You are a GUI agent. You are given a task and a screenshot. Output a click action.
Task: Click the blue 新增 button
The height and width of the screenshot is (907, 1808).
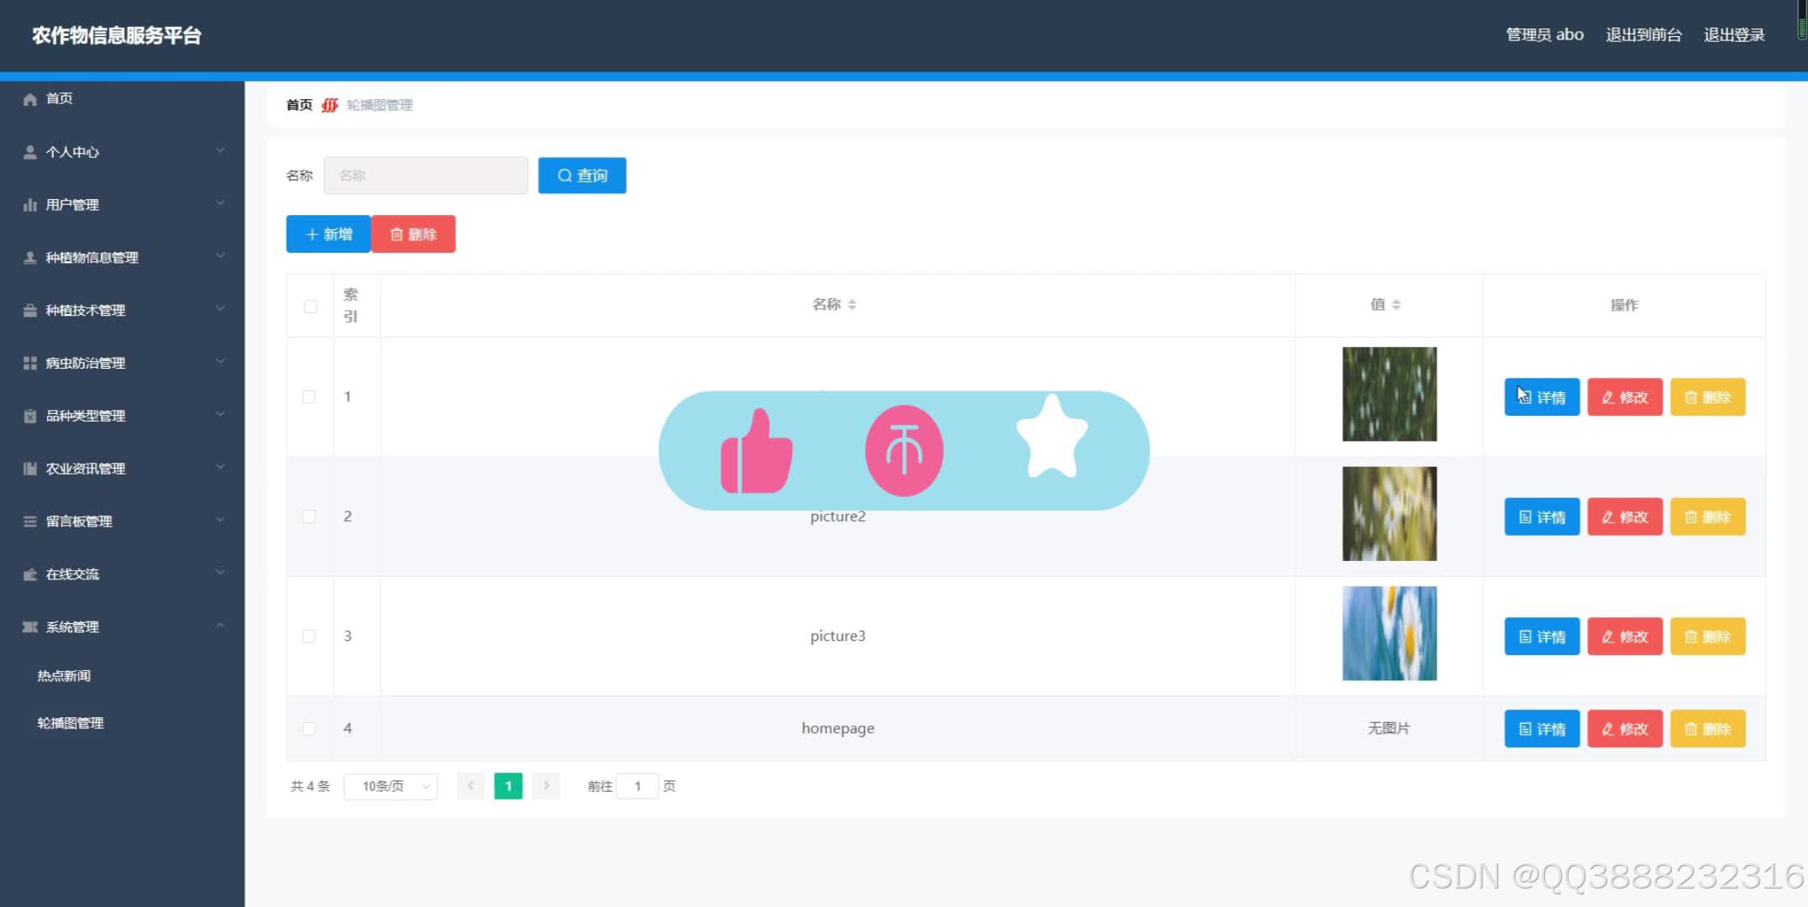pyautogui.click(x=328, y=234)
